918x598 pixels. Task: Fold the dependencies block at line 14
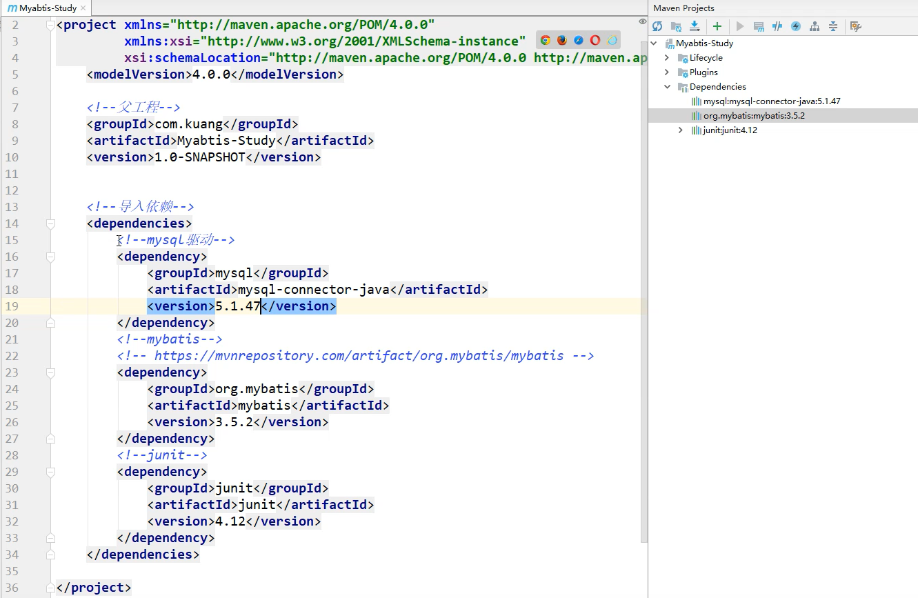tap(50, 223)
